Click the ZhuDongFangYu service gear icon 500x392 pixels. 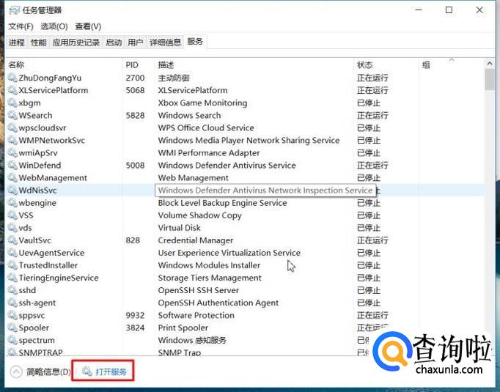(x=12, y=78)
